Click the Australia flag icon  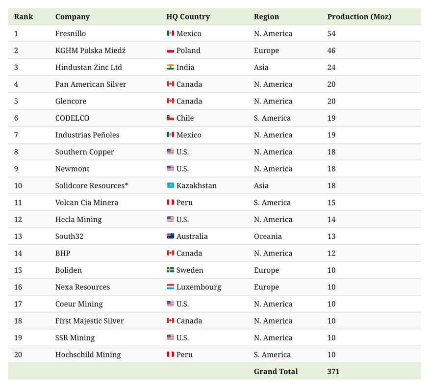[170, 236]
